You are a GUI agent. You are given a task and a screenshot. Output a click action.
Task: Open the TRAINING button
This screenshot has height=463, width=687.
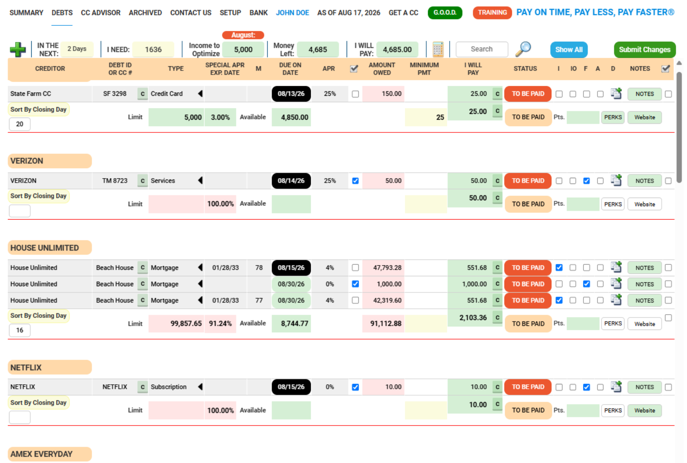(492, 13)
